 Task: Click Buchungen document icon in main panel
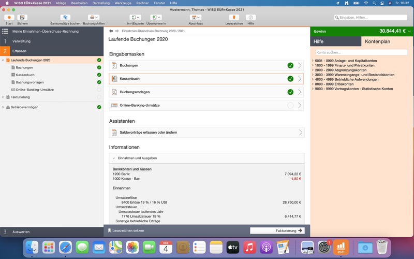click(x=114, y=66)
